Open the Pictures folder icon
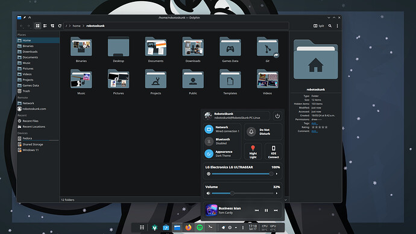Viewport: 416px width, 234px height. [x=118, y=79]
